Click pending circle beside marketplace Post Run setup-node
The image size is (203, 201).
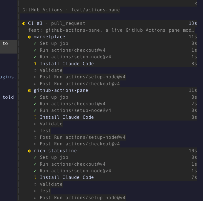[x=35, y=77]
